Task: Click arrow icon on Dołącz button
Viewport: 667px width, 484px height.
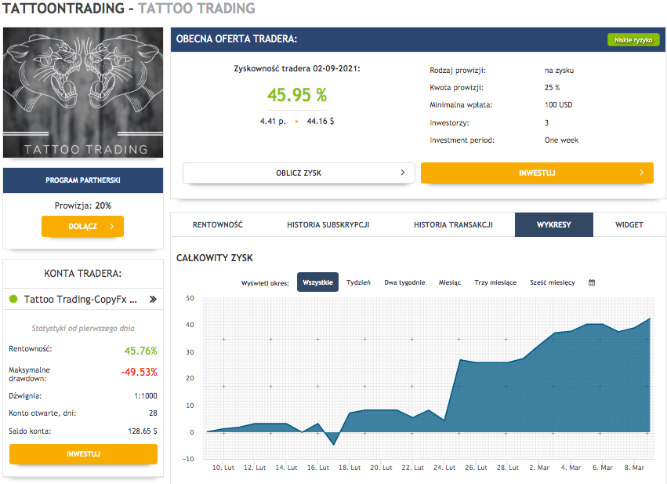Action: coord(111,227)
